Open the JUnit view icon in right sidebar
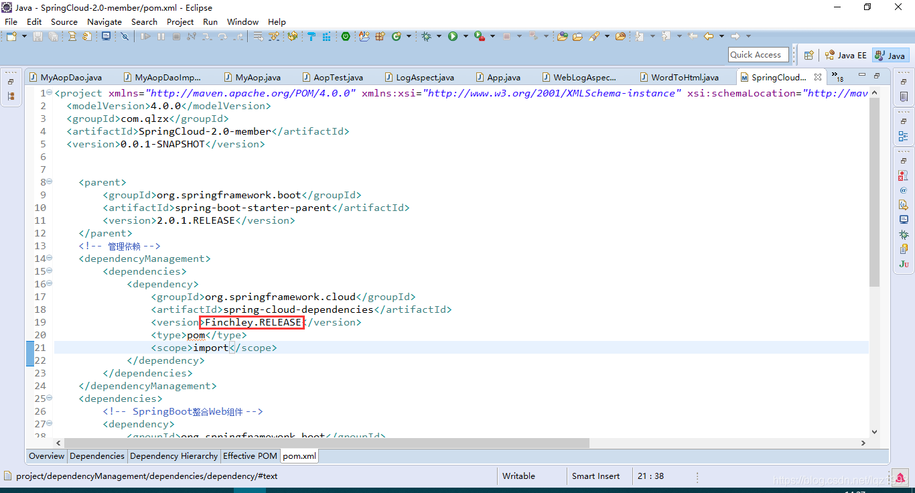Image resolution: width=915 pixels, height=493 pixels. point(904,264)
